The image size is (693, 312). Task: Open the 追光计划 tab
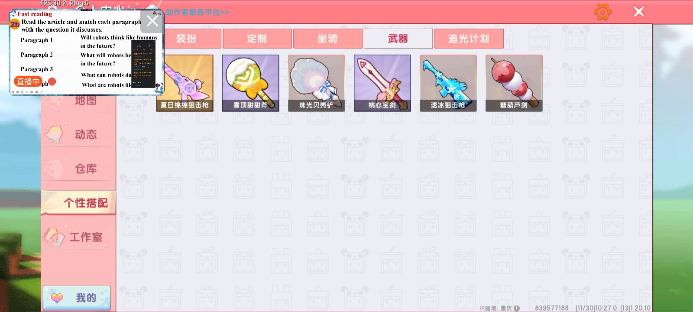469,39
